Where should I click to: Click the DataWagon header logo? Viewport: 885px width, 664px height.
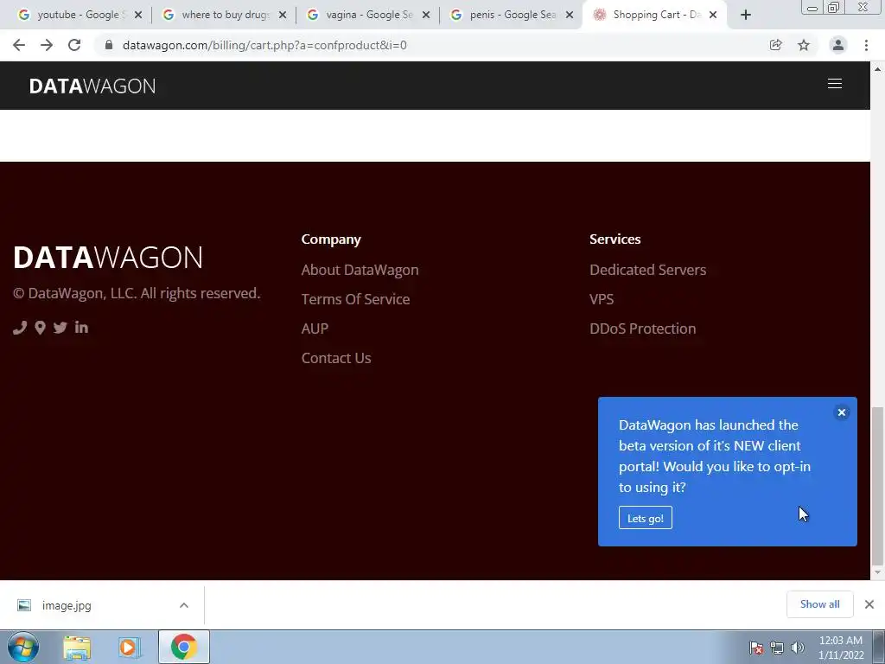coord(92,86)
